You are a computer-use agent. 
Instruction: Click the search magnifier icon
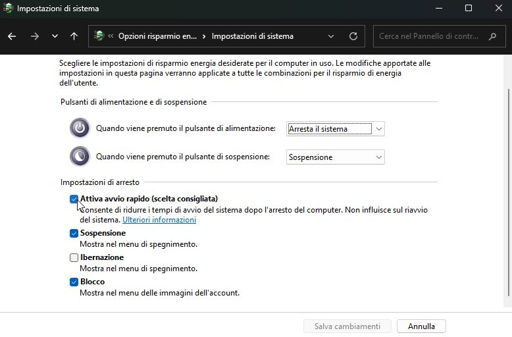[492, 36]
